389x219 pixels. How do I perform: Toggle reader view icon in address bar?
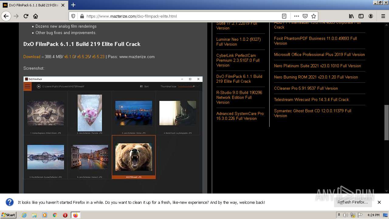(x=284, y=16)
